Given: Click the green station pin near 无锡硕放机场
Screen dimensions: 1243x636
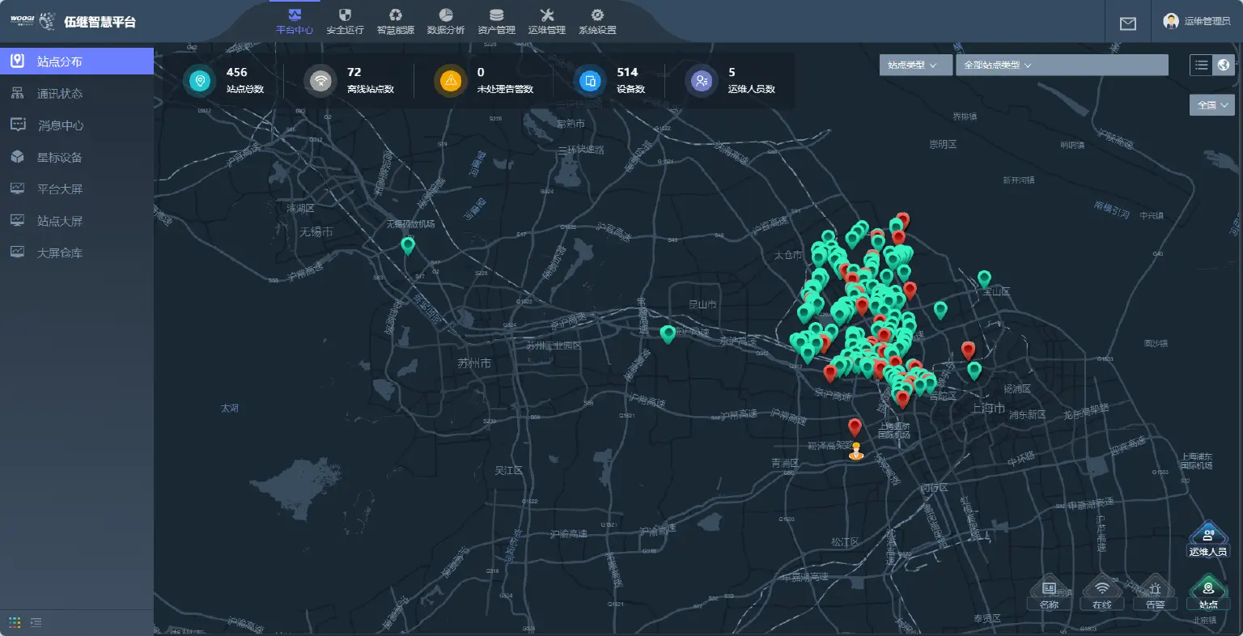Looking at the screenshot, I should click(x=408, y=245).
